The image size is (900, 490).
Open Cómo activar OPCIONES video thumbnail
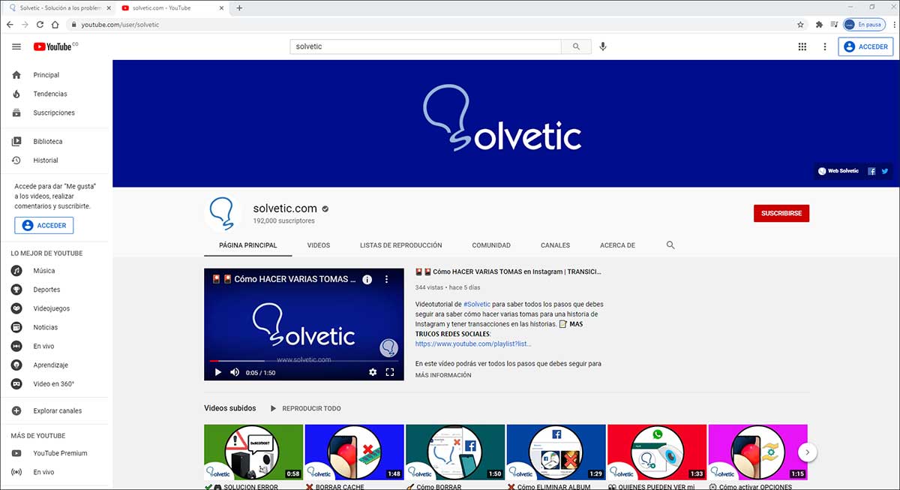(757, 452)
